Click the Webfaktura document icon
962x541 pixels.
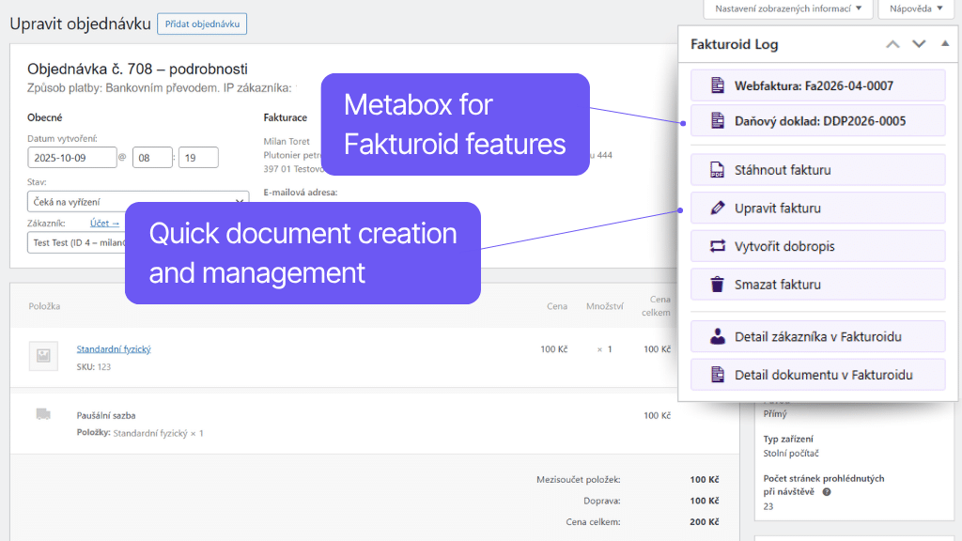(717, 85)
